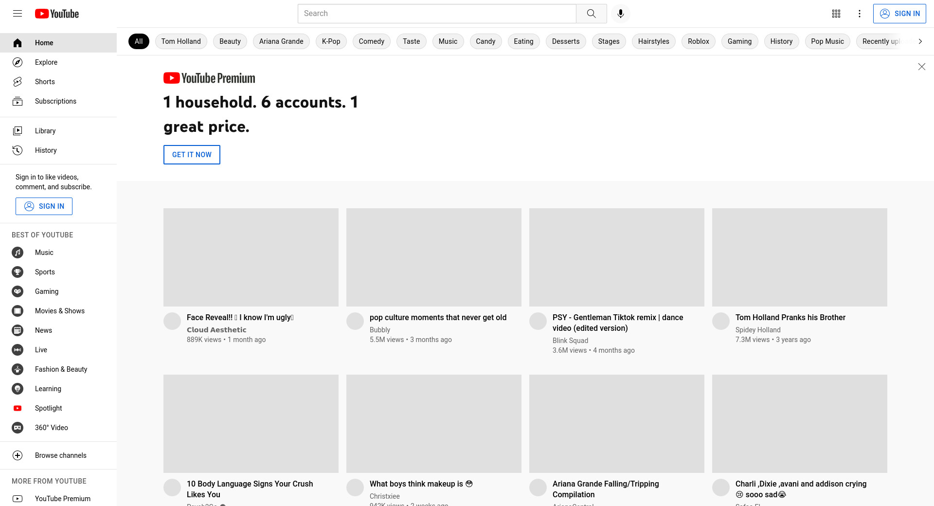The height and width of the screenshot is (506, 934).
Task: Open Spotlight category
Action: [58, 408]
